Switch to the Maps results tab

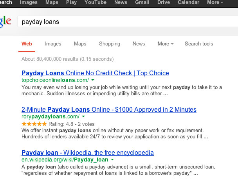80,44
